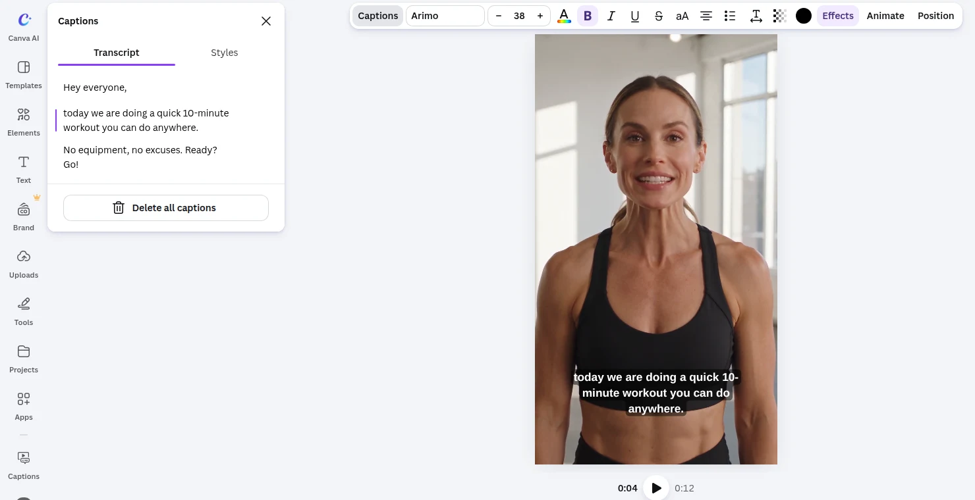Open the Arimo font dropdown
Screen dimensions: 975x500
[445, 16]
